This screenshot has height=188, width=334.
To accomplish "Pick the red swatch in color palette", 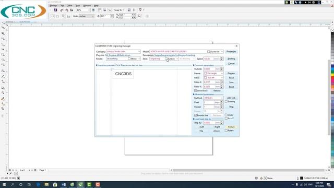I will pos(332,78).
